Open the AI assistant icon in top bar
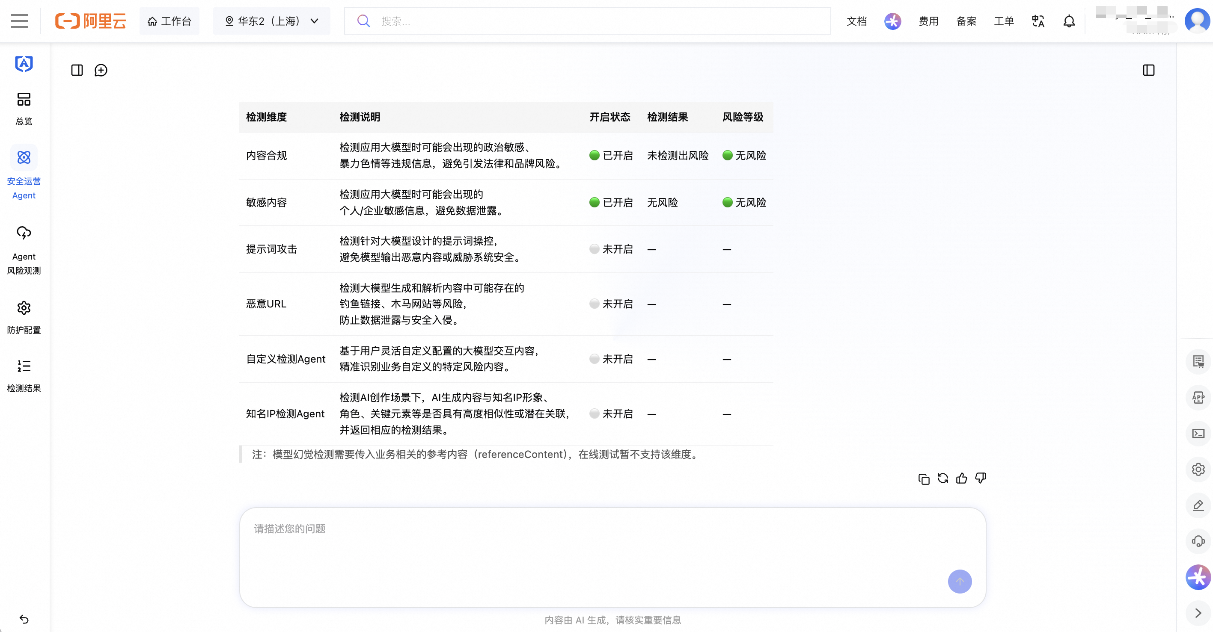The height and width of the screenshot is (632, 1213). [x=892, y=21]
